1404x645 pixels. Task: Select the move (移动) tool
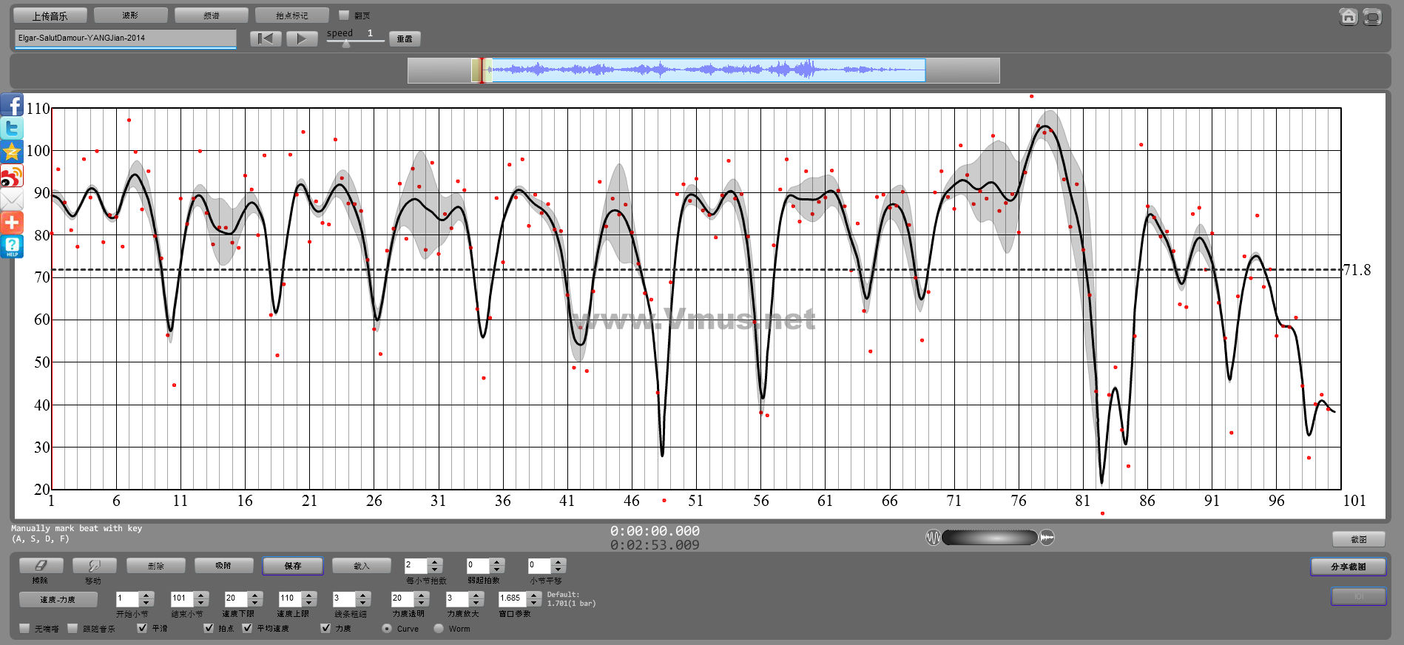tap(93, 566)
